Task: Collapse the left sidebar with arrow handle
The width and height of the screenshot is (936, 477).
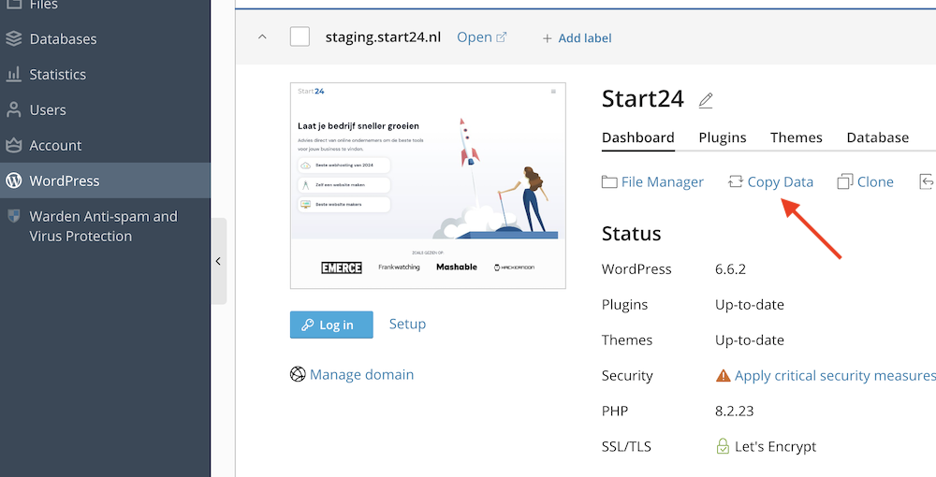Action: pos(218,262)
